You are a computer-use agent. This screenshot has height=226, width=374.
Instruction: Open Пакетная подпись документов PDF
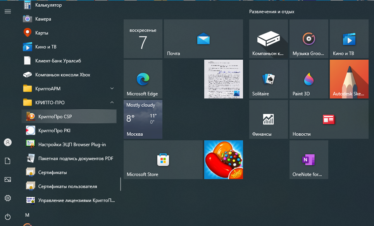pos(69,159)
